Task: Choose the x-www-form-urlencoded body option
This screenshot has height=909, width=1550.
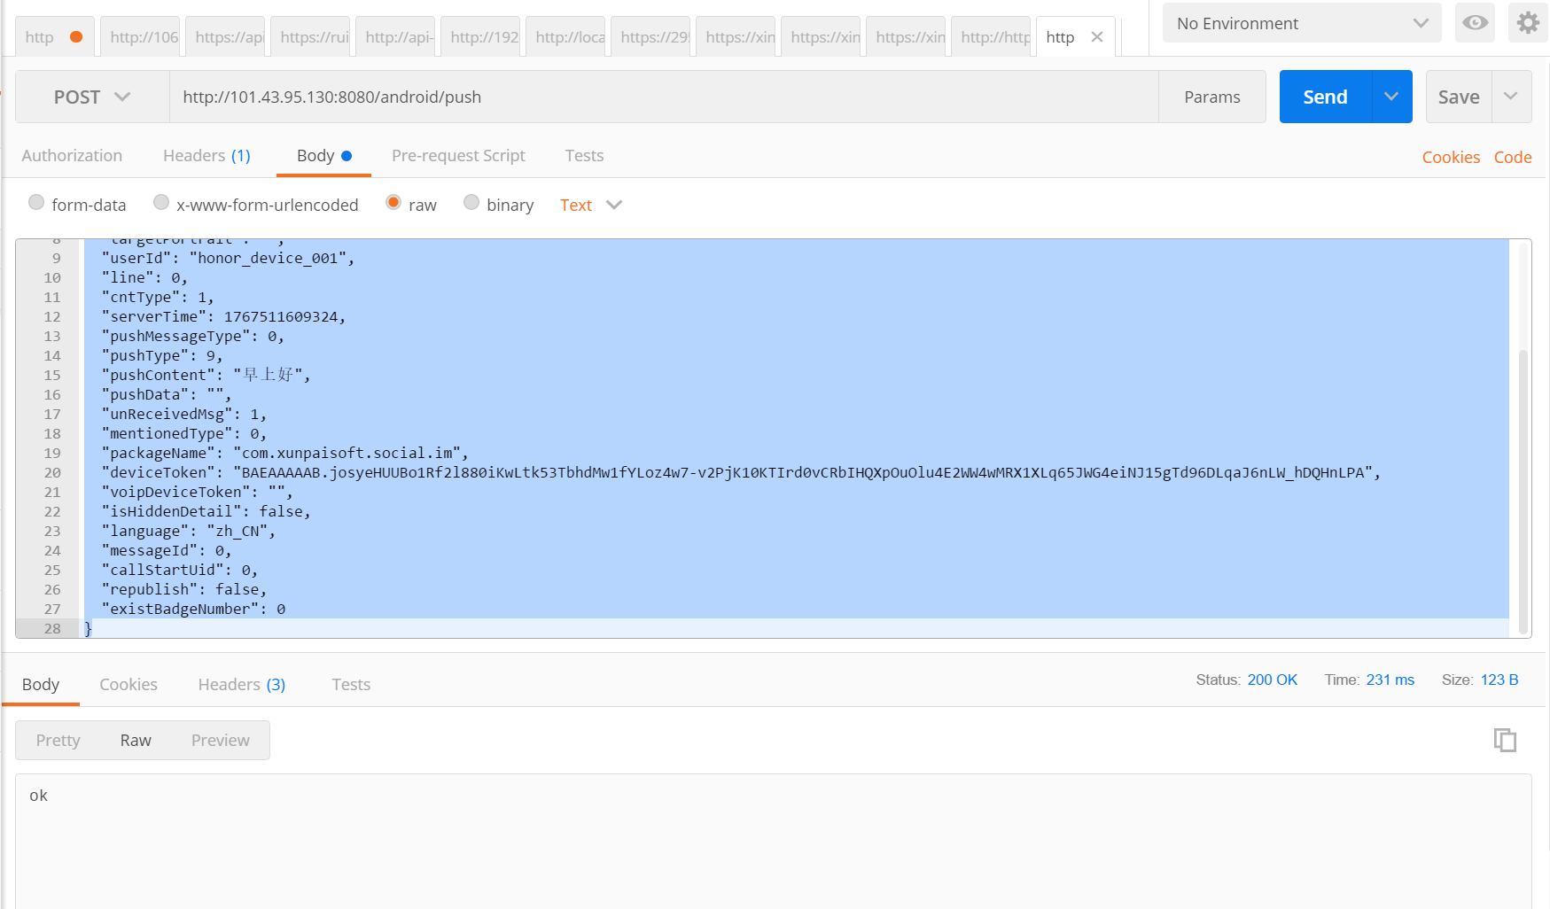Action: [161, 203]
